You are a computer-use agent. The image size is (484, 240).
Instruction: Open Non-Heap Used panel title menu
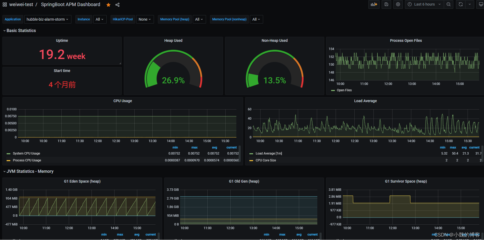[275, 40]
